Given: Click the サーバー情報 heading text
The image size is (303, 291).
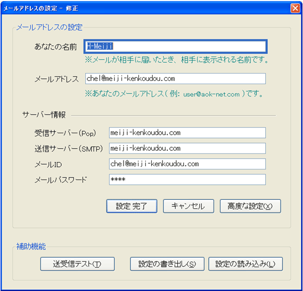Looking at the screenshot, I should pos(44,115).
